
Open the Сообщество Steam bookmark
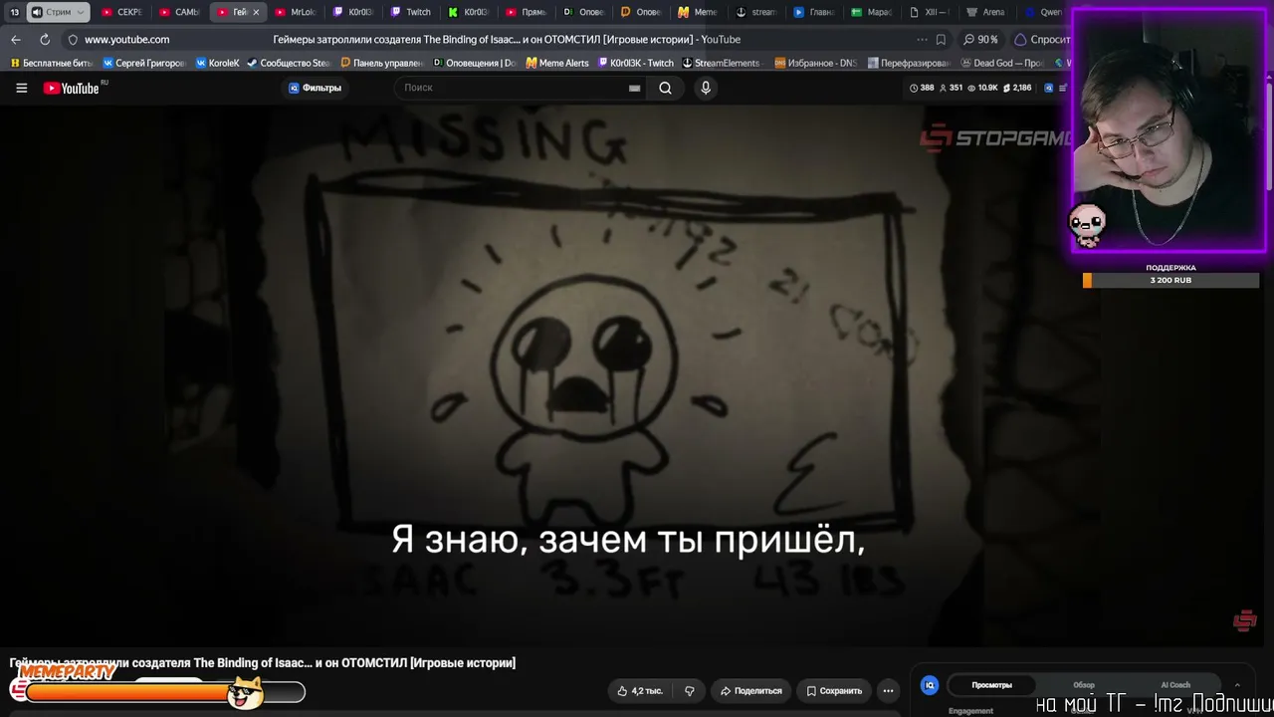click(x=289, y=63)
